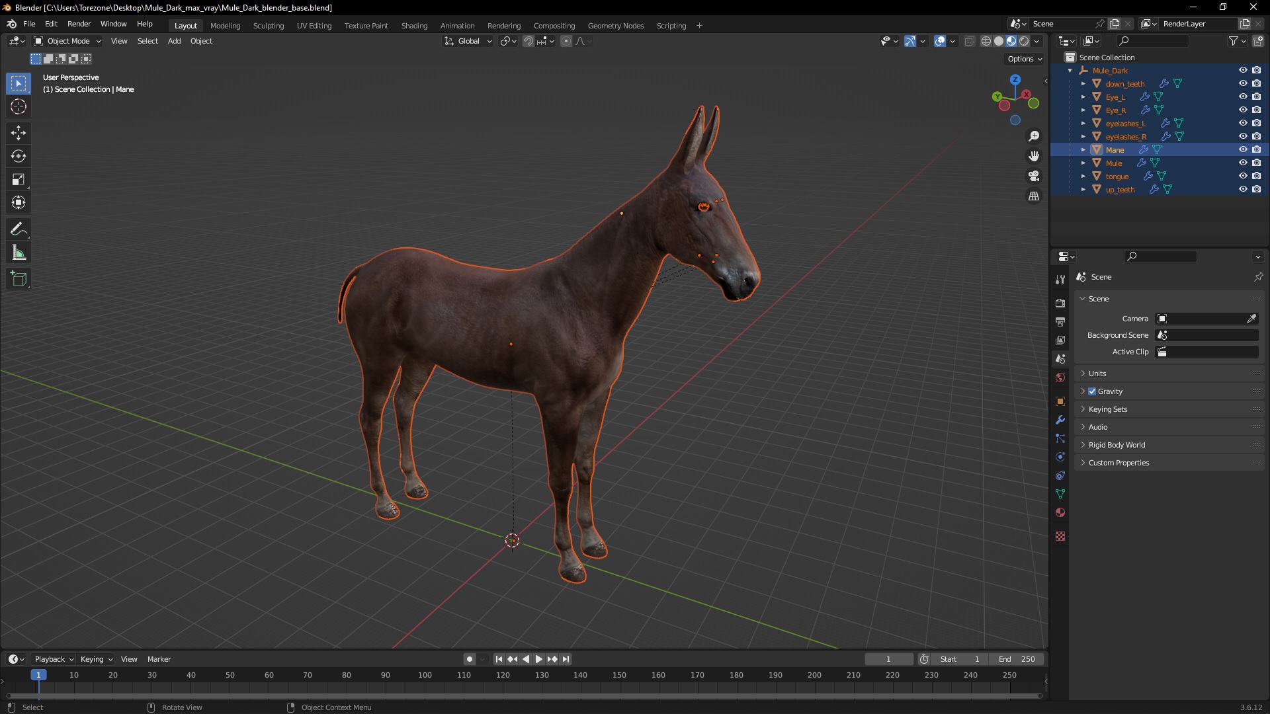
Task: Click the Annotate tool icon
Action: coord(17,228)
